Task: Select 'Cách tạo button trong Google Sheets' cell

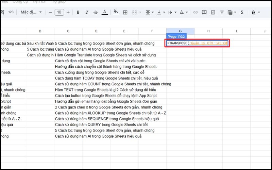Action: click(x=106, y=96)
